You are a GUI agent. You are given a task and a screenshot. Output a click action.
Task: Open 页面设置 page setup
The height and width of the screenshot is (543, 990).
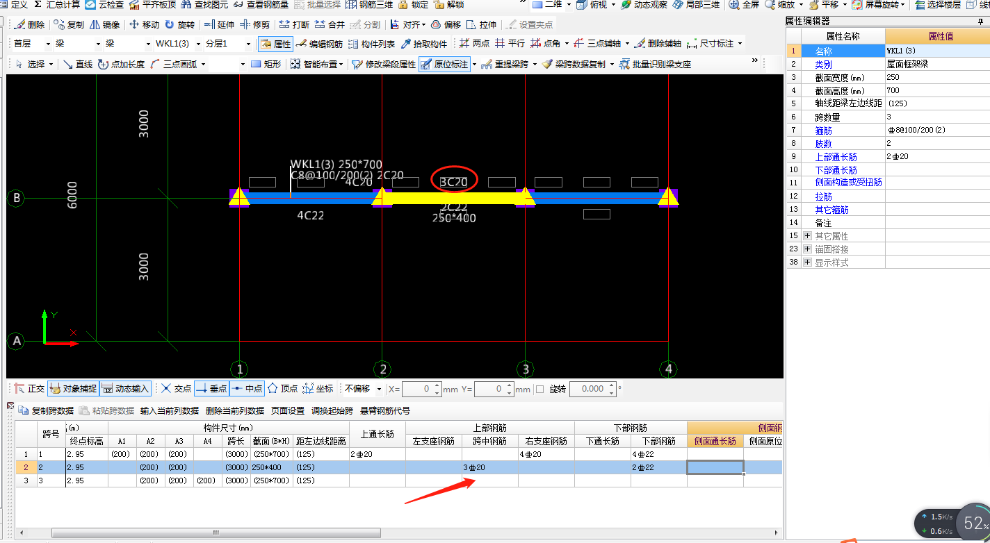[x=287, y=410]
